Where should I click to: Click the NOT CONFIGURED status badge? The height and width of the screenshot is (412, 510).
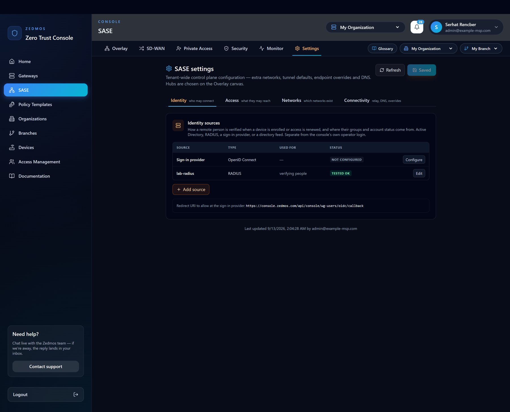pyautogui.click(x=347, y=160)
